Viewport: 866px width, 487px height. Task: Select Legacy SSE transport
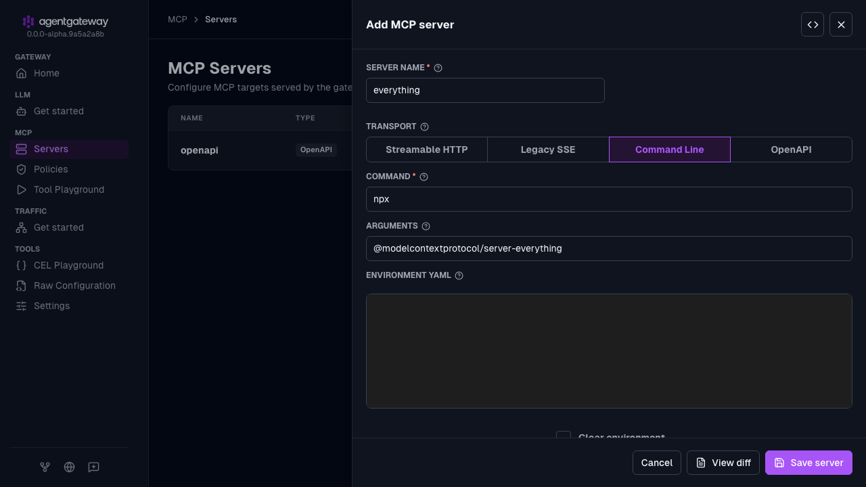pyautogui.click(x=548, y=149)
